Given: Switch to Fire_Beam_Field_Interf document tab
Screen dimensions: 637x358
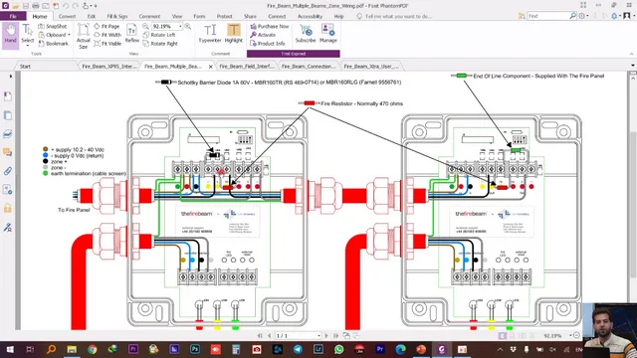Looking at the screenshot, I should pyautogui.click(x=246, y=67).
